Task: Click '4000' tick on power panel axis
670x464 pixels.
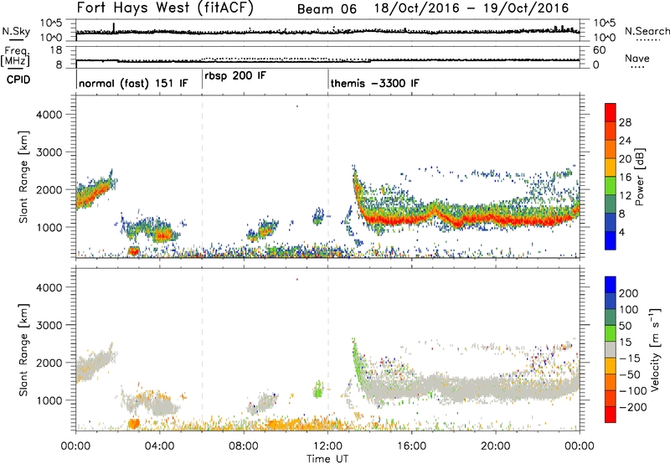Action: point(49,115)
